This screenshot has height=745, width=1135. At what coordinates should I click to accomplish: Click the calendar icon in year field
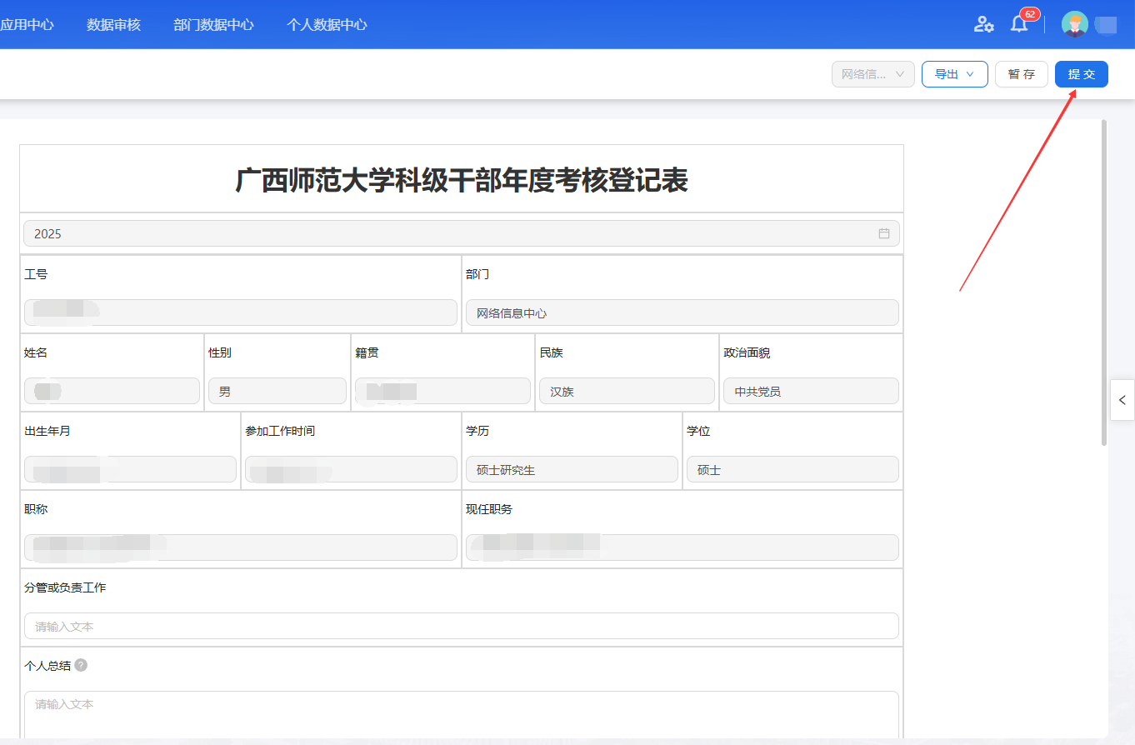(x=884, y=233)
